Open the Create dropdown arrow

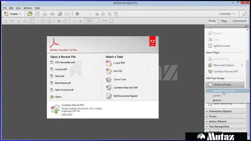point(20,14)
